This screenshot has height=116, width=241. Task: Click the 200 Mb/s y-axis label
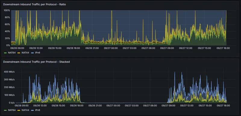(x=10, y=87)
